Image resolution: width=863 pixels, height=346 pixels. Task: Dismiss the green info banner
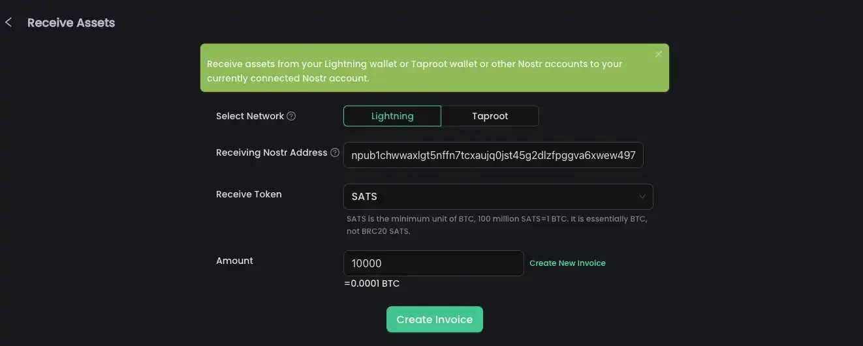point(658,54)
